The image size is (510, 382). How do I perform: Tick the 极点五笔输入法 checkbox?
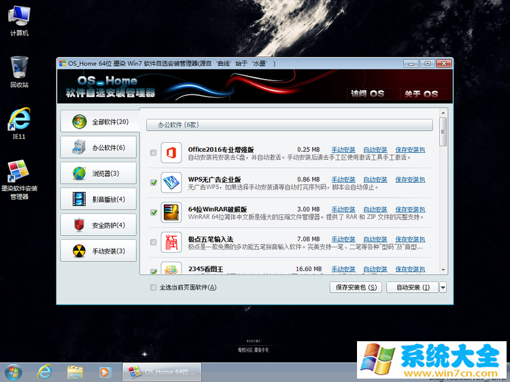click(x=153, y=242)
